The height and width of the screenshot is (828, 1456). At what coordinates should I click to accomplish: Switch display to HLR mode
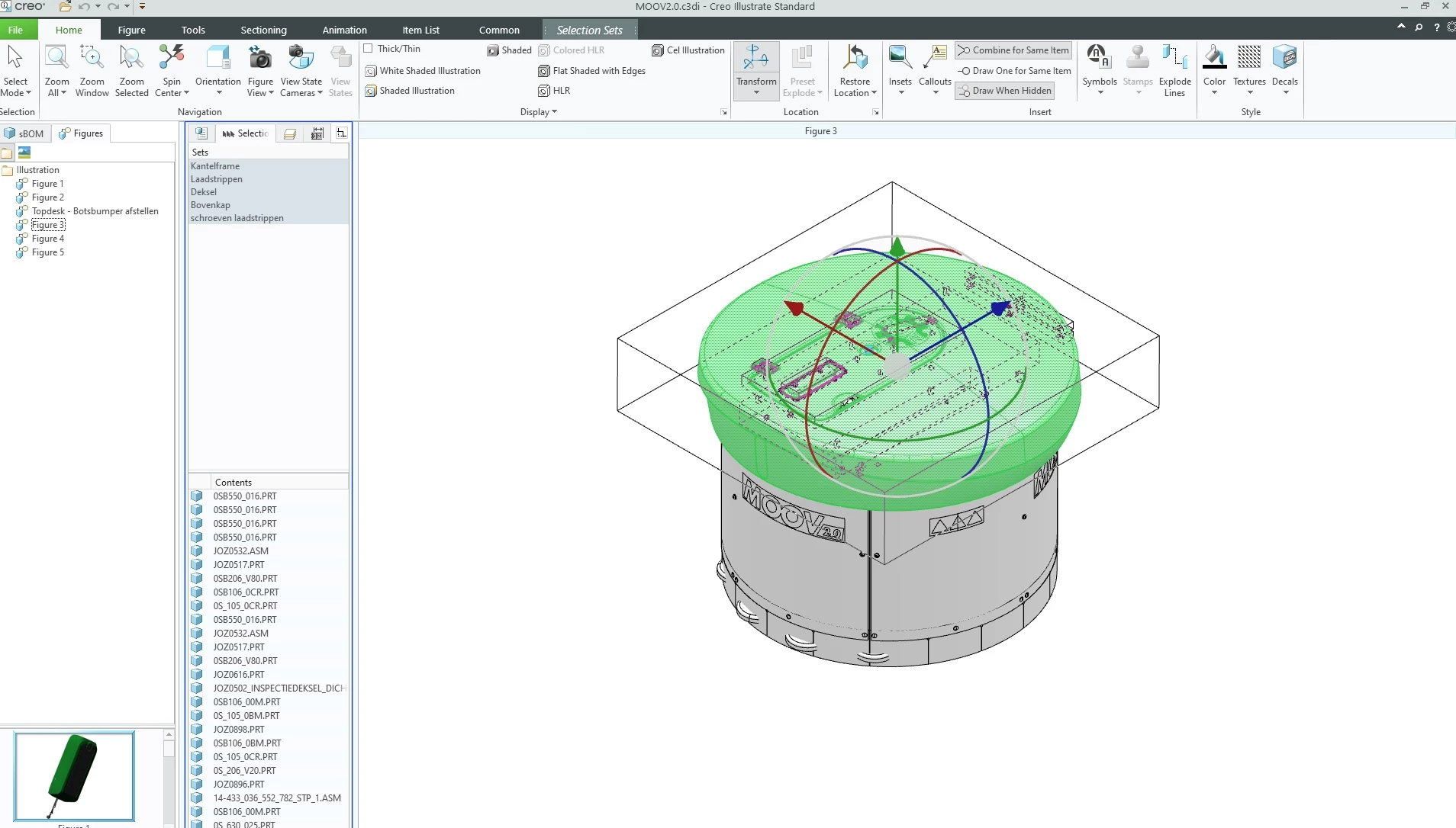coord(554,91)
